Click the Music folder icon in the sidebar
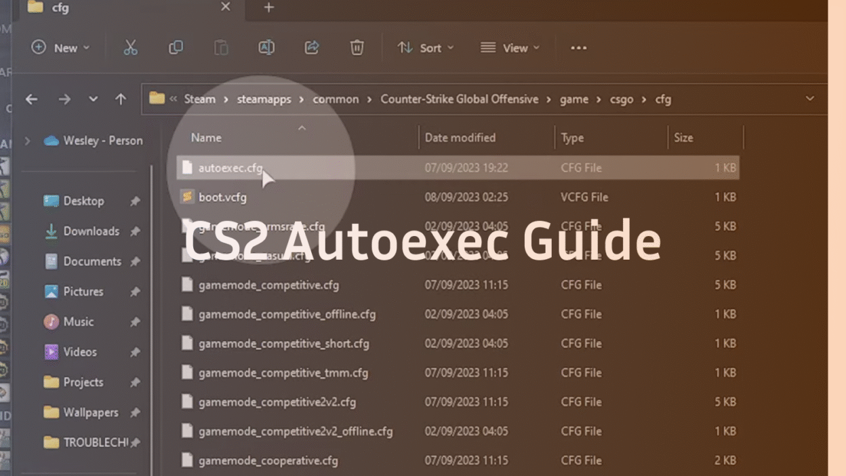Viewport: 846px width, 476px height. coord(51,321)
